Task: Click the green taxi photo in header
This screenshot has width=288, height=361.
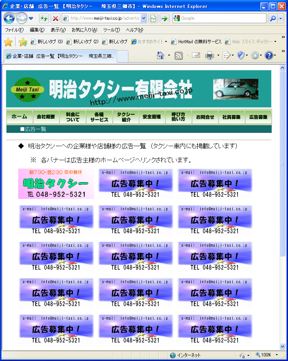Action: 236,89
